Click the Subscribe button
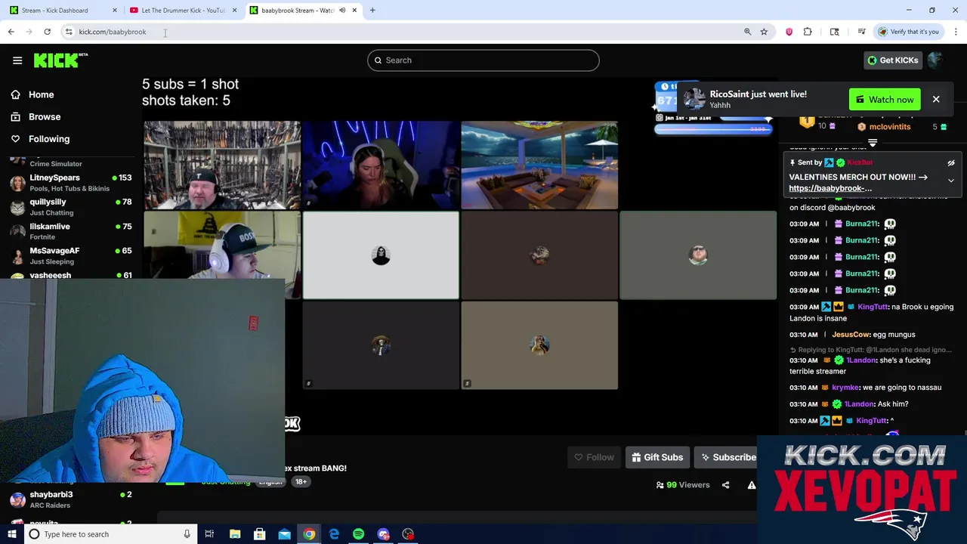The height and width of the screenshot is (544, 967). (x=727, y=457)
